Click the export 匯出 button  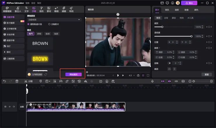pos(189,3)
